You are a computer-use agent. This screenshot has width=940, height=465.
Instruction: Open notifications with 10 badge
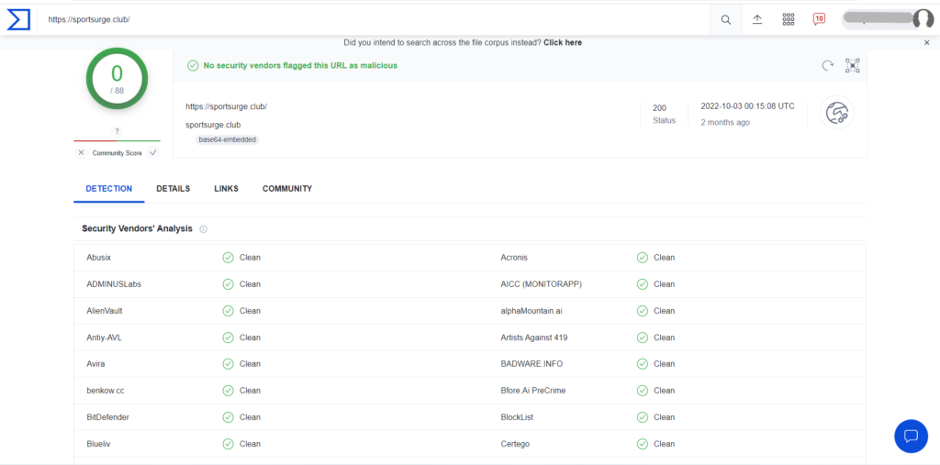[x=819, y=19]
